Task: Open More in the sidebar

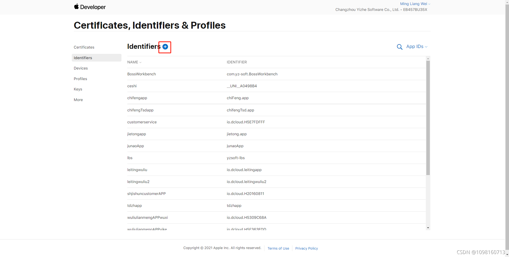Action: tap(78, 100)
